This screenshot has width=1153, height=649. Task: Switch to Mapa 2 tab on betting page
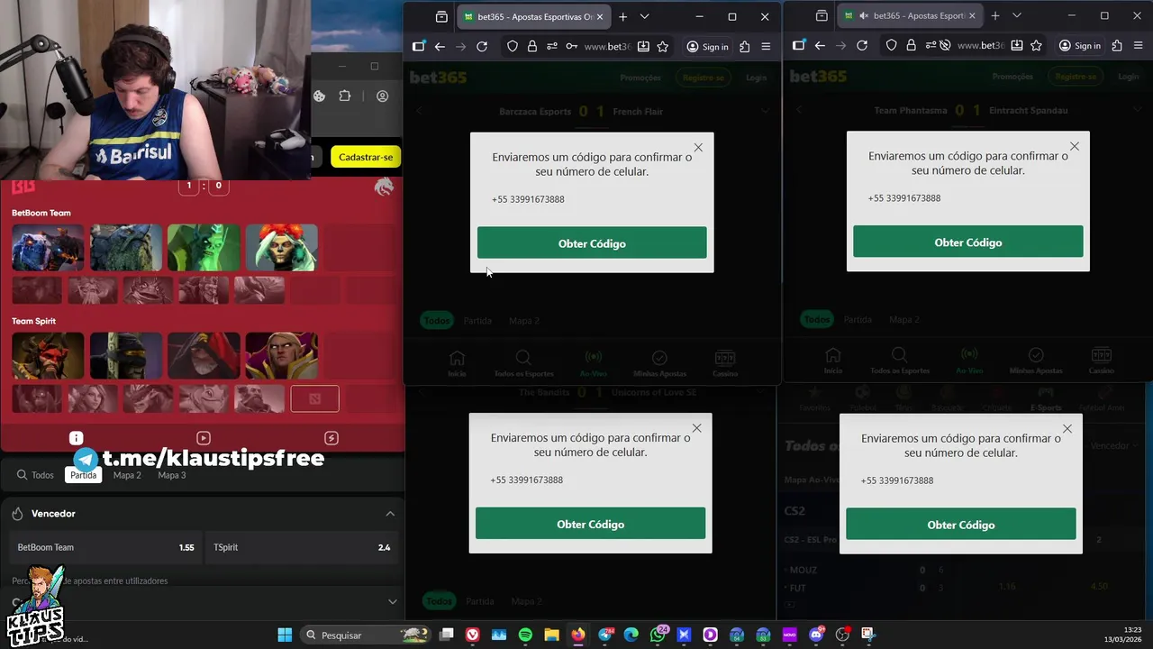127,475
